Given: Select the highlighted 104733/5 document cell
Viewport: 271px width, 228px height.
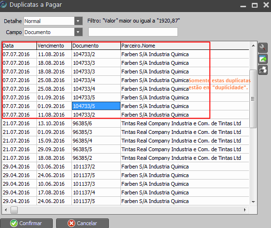Looking at the screenshot, I should 96,106.
